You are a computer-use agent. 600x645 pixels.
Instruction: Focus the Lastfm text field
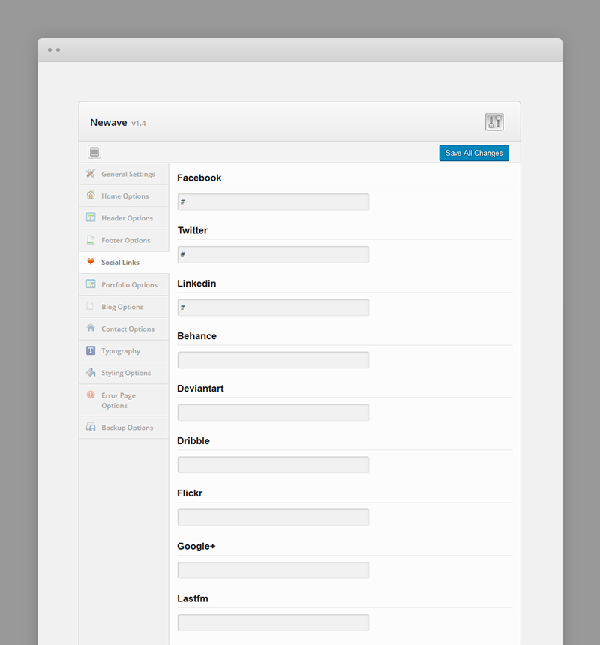(273, 622)
